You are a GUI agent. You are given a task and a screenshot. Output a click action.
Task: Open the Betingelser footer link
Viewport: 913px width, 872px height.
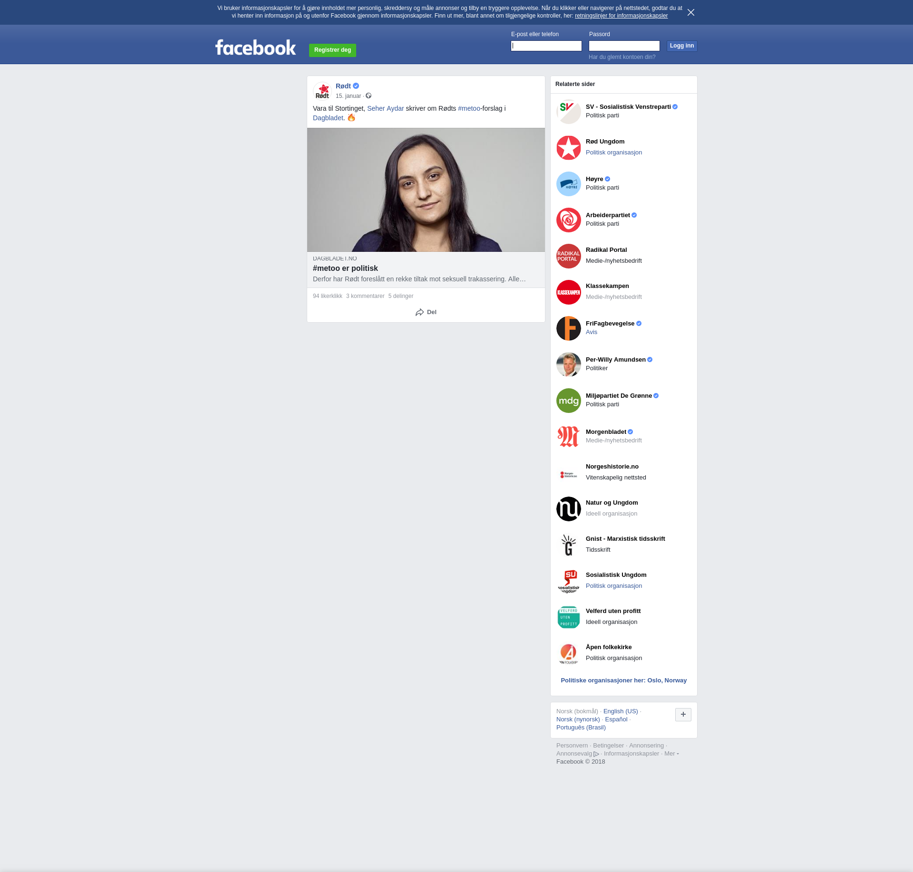608,746
